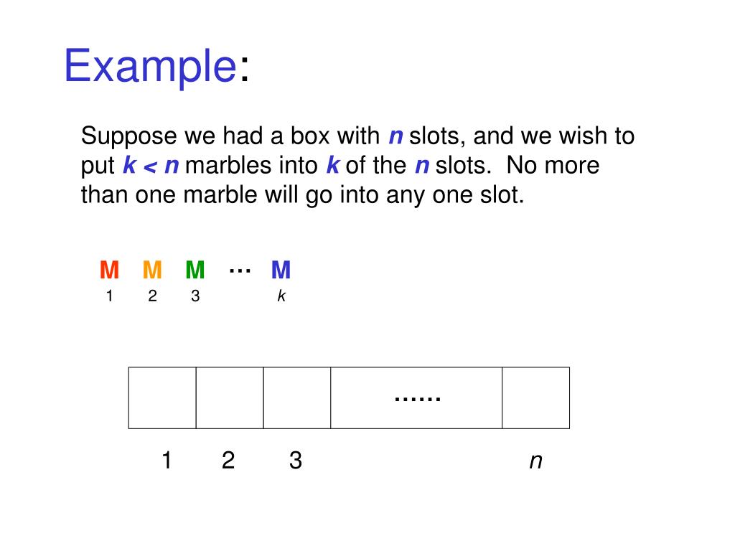Click the italic n slot label

click(x=535, y=461)
